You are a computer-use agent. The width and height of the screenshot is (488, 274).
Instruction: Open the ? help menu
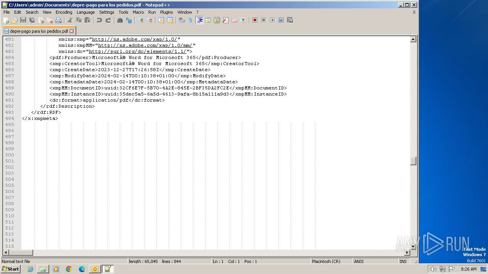click(x=197, y=12)
